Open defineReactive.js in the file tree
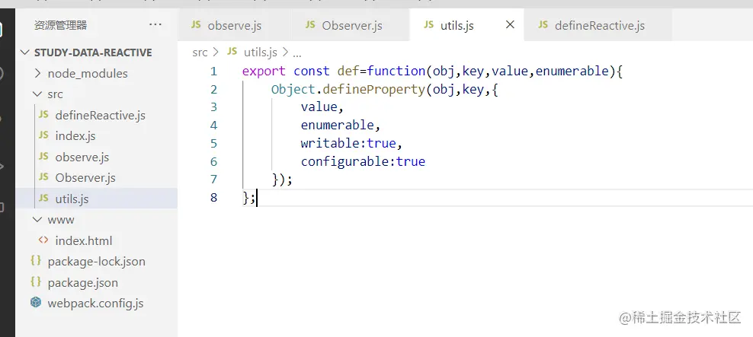The image size is (753, 337). [100, 115]
